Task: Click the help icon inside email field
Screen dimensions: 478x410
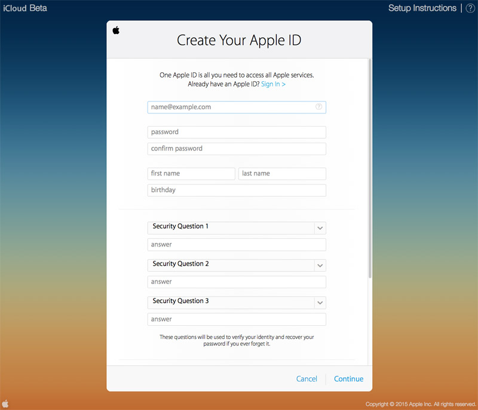Action: coord(318,107)
